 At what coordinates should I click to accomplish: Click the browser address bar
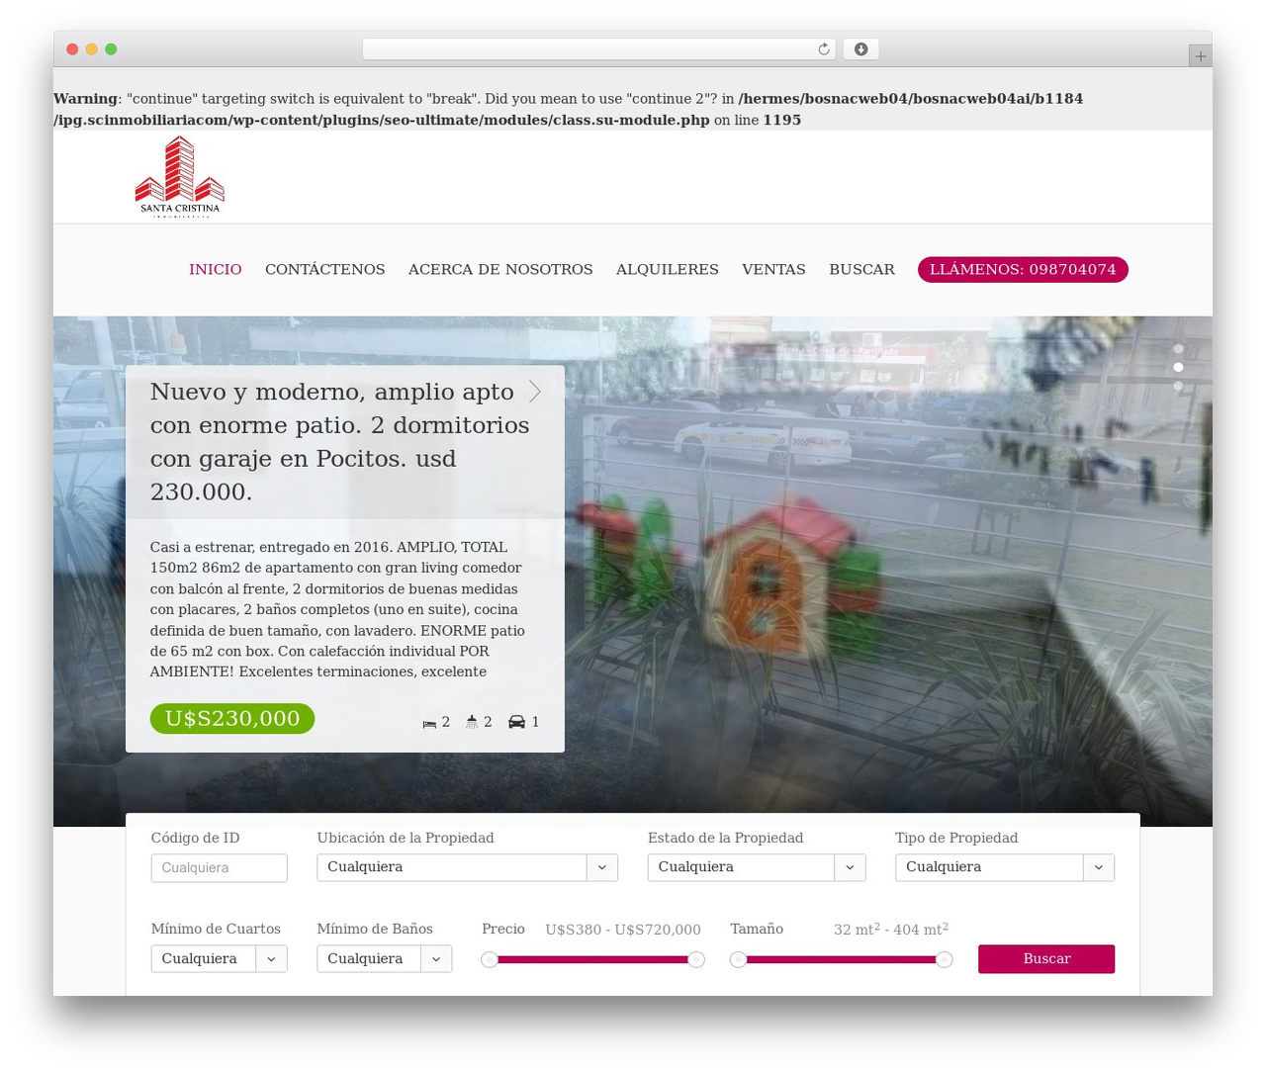598,49
